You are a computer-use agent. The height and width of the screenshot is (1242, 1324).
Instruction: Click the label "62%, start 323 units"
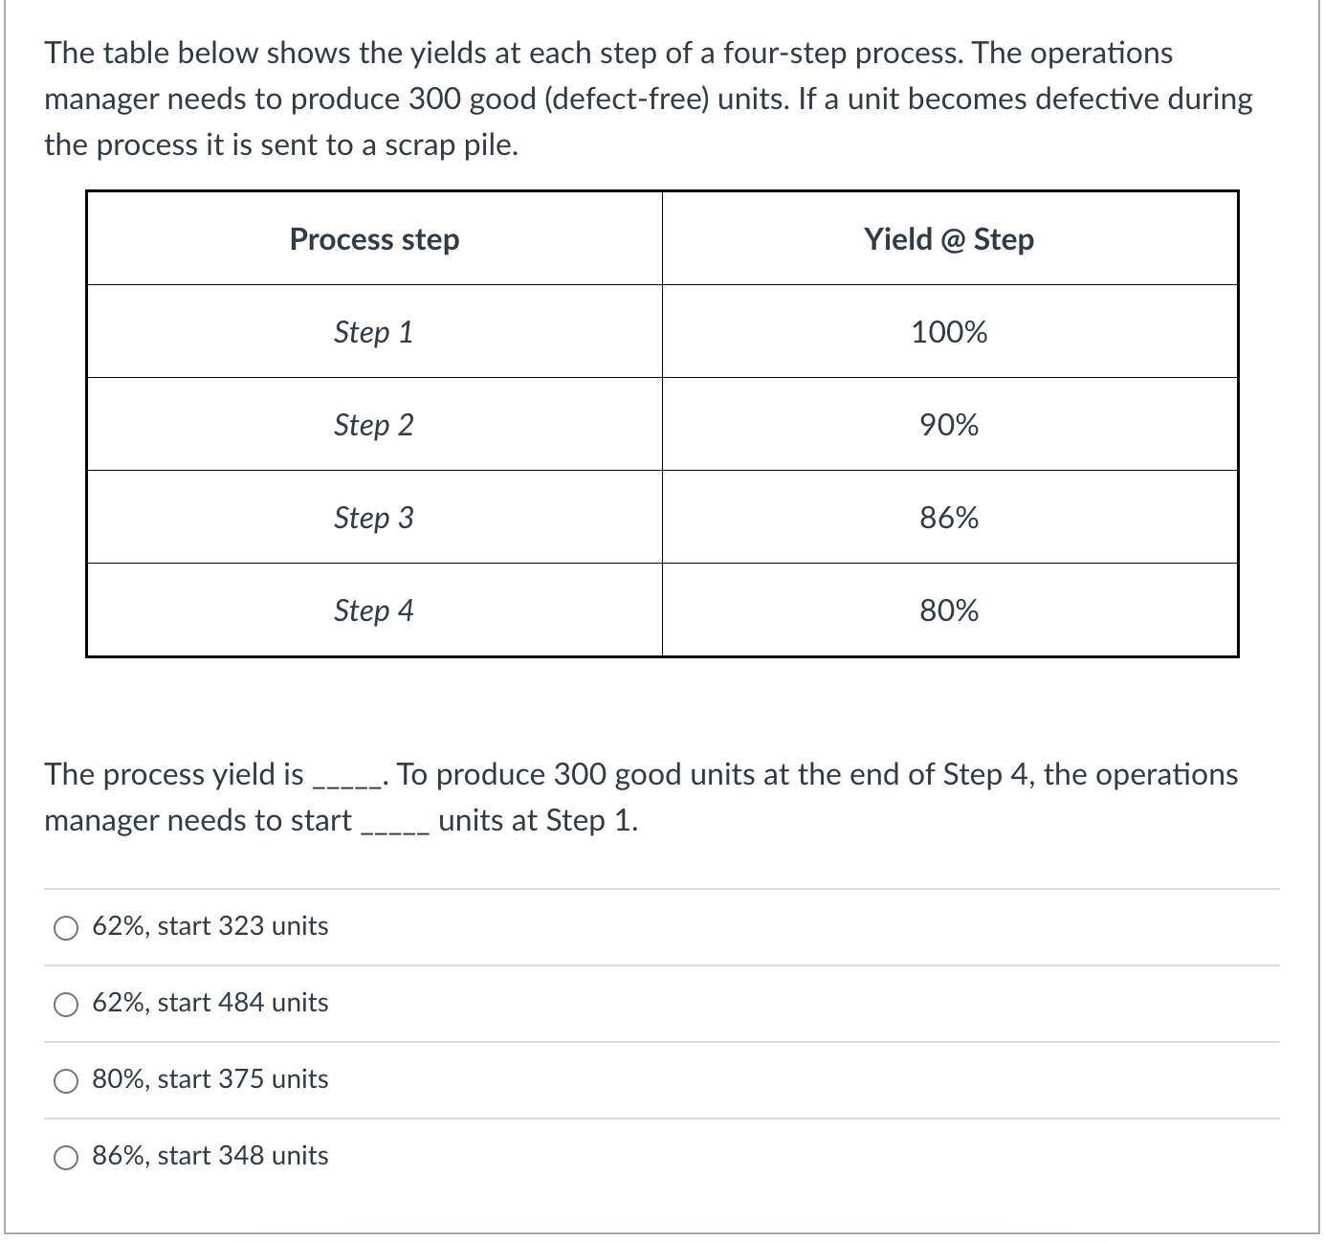[x=210, y=925]
